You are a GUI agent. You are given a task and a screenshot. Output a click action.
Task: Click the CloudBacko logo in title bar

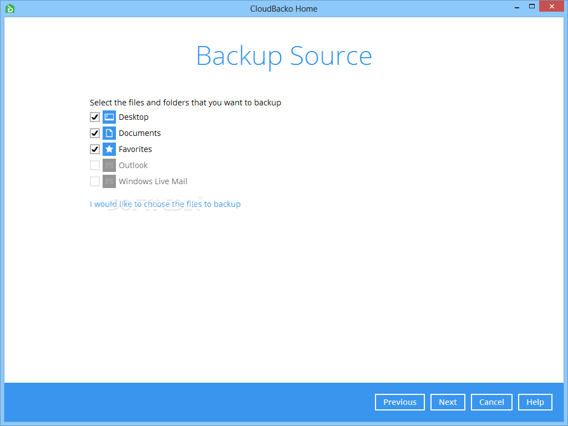click(10, 8)
